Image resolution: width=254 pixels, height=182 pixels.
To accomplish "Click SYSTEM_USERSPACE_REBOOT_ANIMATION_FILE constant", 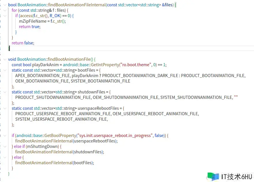I will coord(61,119).
